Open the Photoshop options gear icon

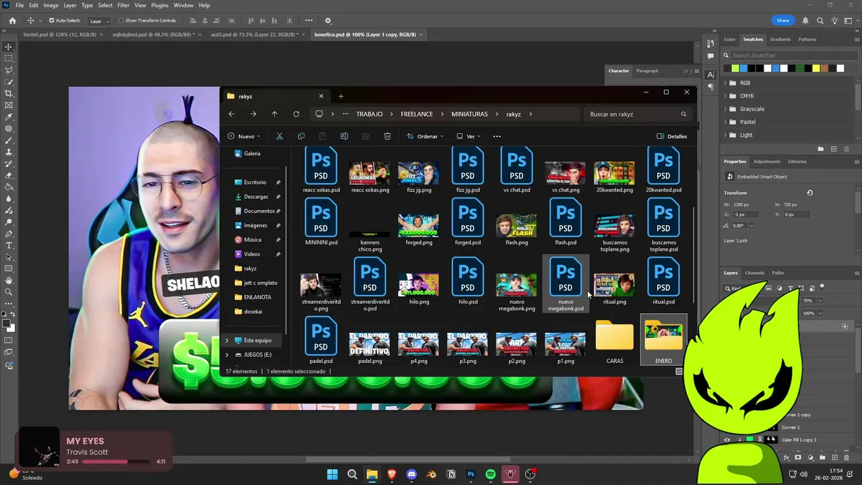click(x=328, y=21)
